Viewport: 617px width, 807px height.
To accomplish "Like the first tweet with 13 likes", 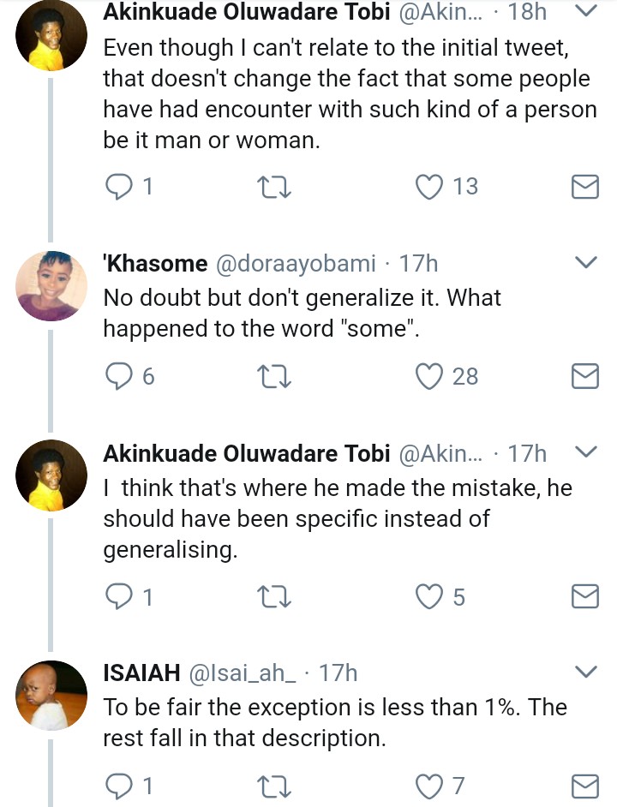I will click(428, 187).
